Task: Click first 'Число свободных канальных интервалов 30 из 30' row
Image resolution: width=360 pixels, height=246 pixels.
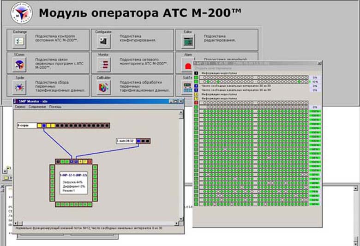Action: [x=236, y=86]
